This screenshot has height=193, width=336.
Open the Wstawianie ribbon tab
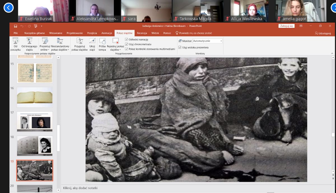tap(56, 33)
